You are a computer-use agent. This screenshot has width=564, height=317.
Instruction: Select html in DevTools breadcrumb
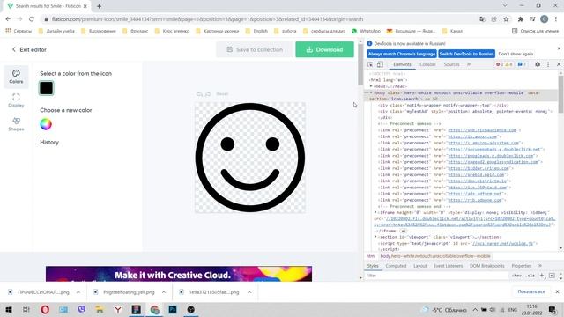pos(370,256)
